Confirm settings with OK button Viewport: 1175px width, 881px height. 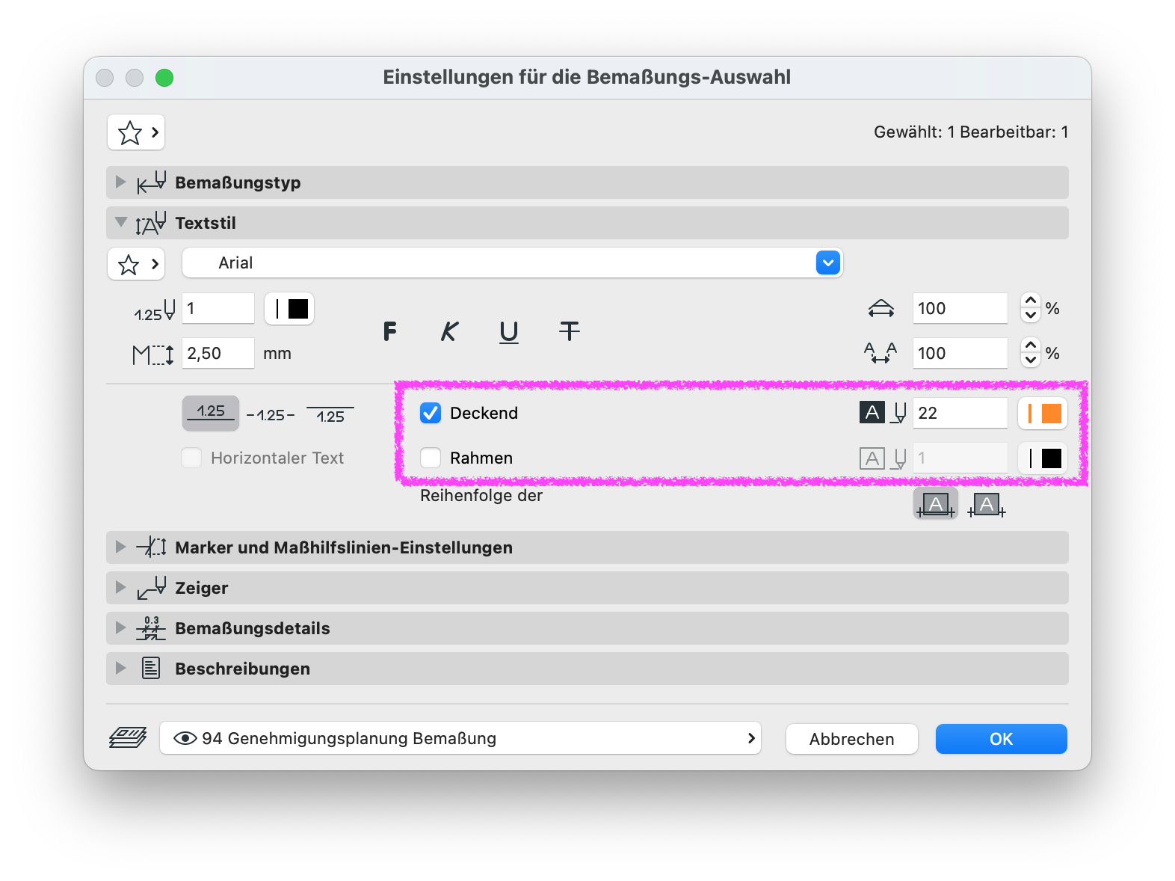point(1001,739)
